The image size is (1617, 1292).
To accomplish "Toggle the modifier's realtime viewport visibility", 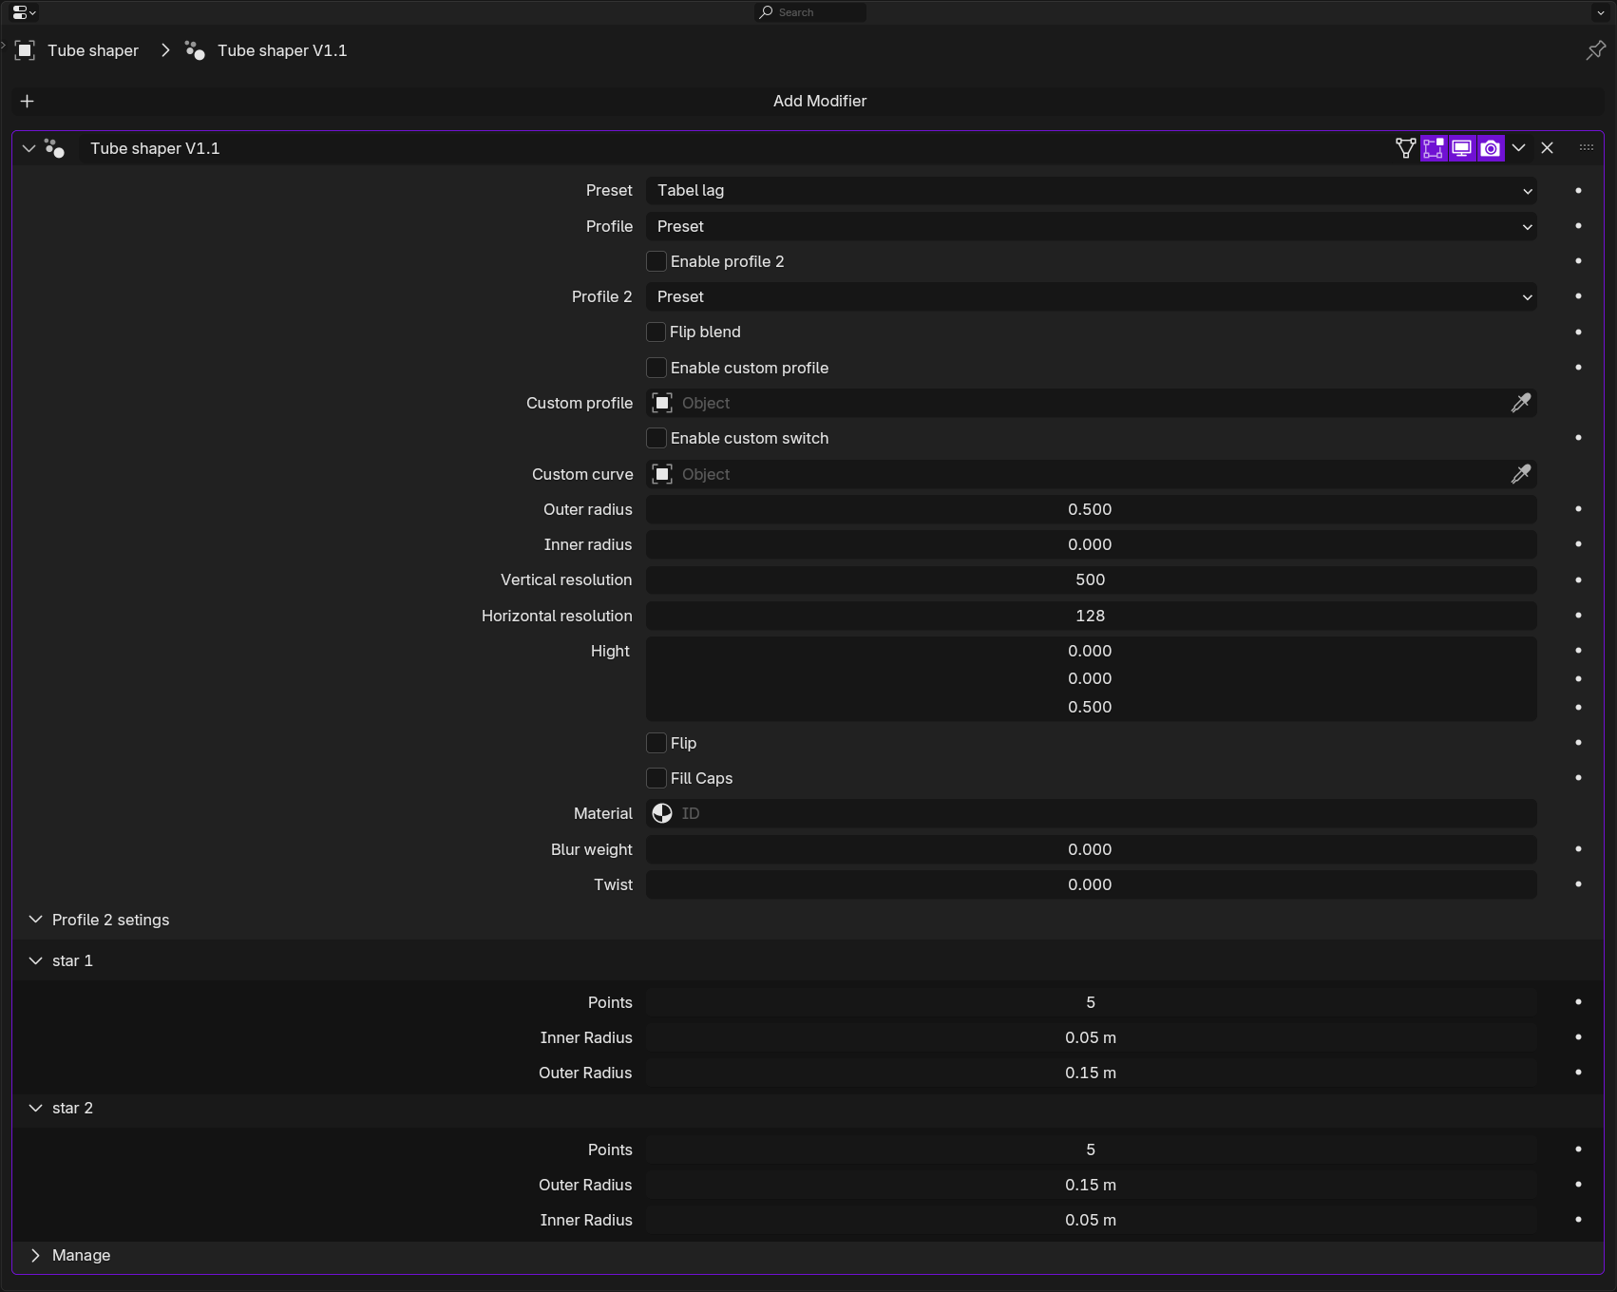I will click(x=1461, y=148).
